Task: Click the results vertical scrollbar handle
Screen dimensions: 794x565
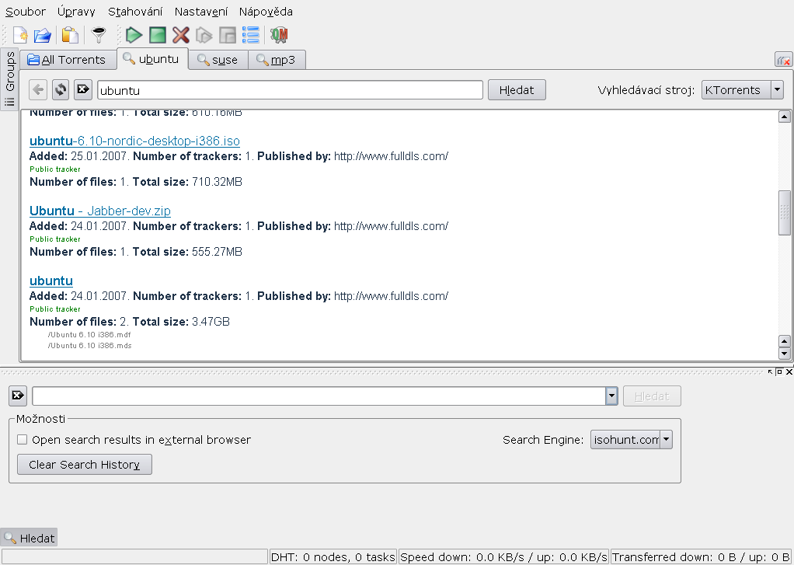Action: point(784,213)
